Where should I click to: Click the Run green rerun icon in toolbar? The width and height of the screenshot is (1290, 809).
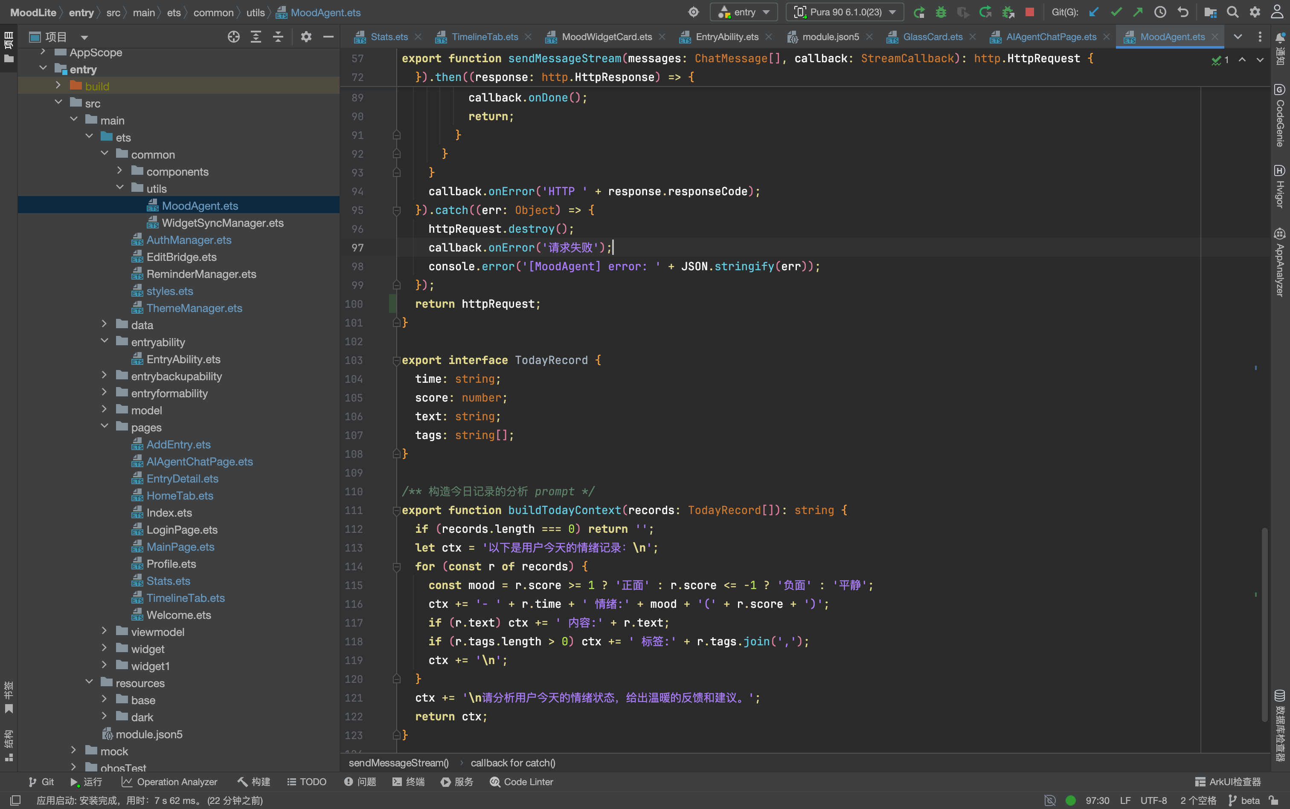[x=919, y=12]
